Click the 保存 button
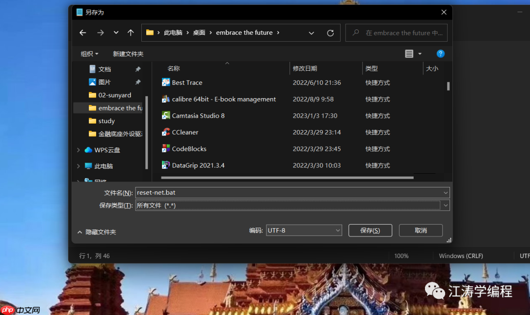The width and height of the screenshot is (530, 315). (x=370, y=230)
